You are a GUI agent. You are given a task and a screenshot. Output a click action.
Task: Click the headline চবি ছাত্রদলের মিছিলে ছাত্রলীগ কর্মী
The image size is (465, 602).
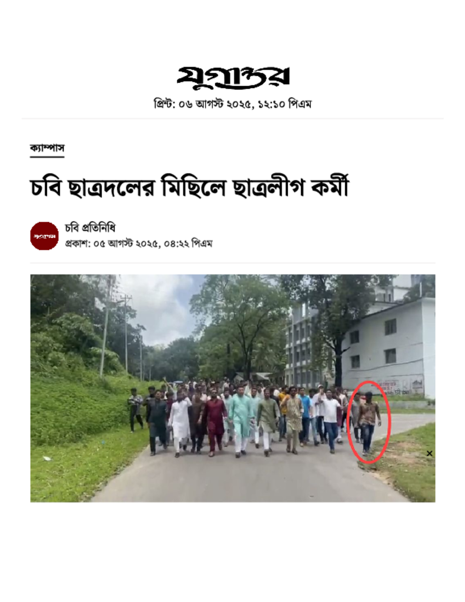pos(189,188)
